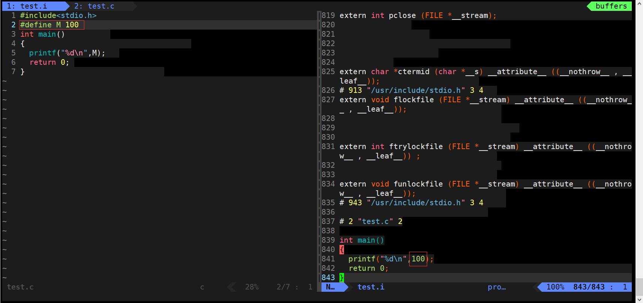Click the expanded value 100 in printf line 841
The width and height of the screenshot is (643, 303).
[x=418, y=259]
